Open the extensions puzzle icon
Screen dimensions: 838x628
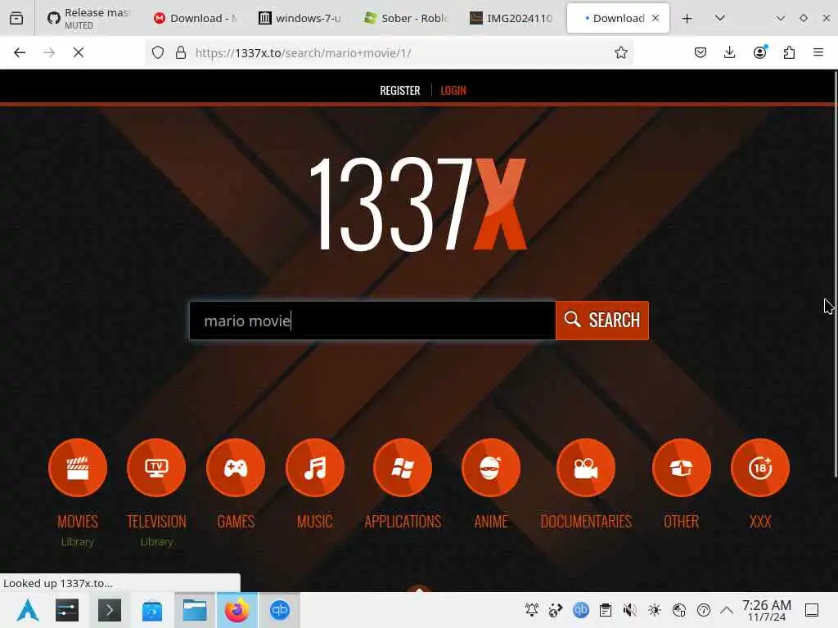click(789, 52)
